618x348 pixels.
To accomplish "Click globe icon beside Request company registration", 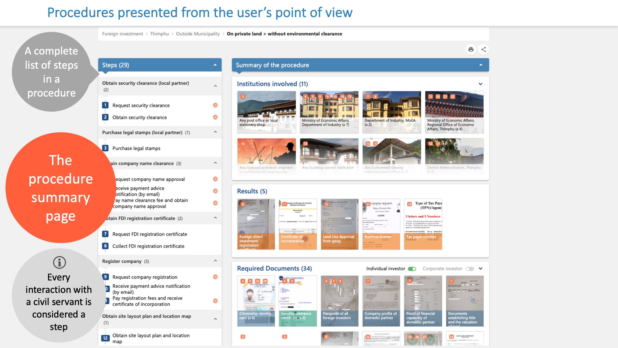I will pos(215,277).
